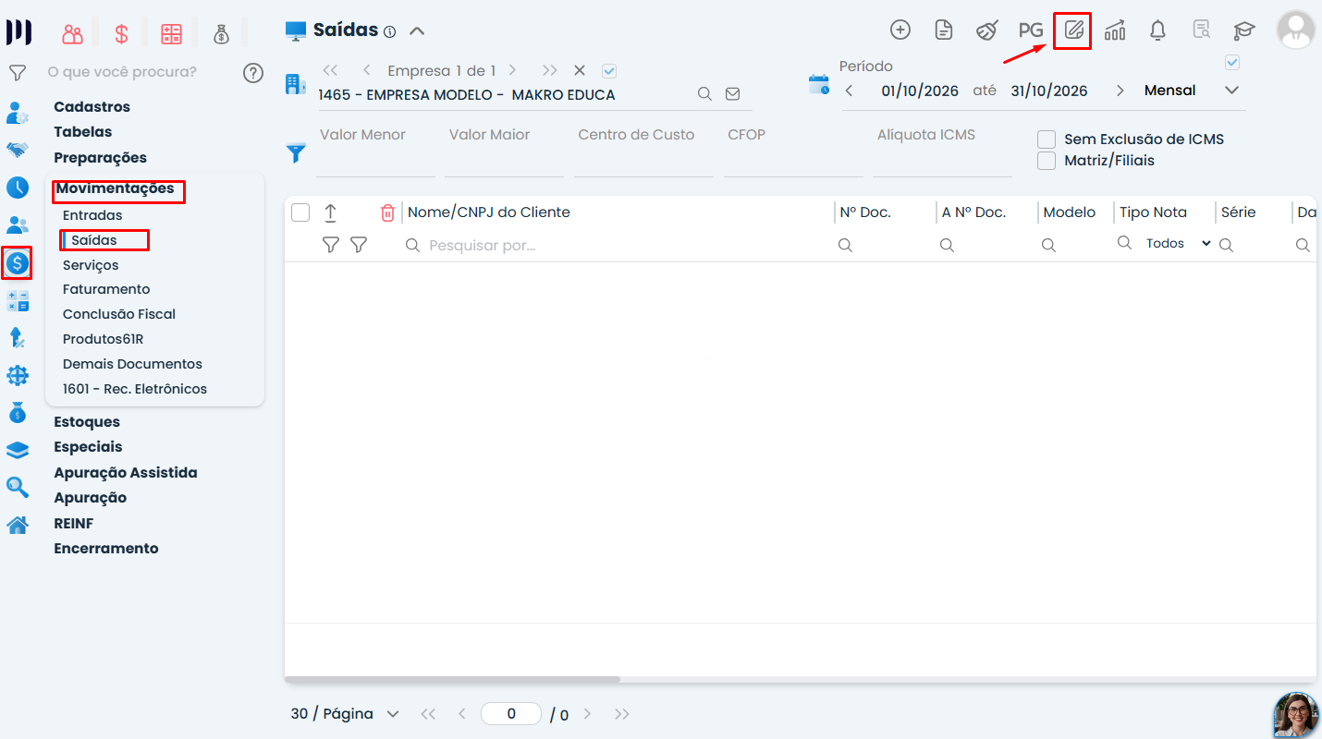
Task: Open the Cadastros menu
Action: [92, 107]
